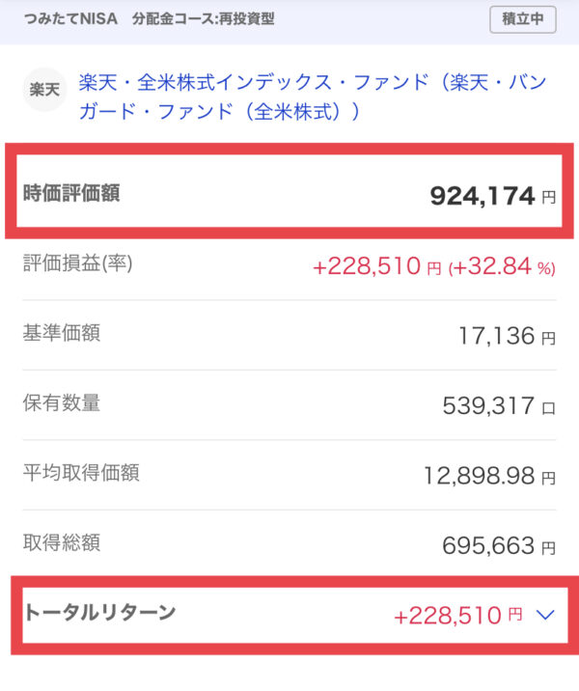
Task: Click the 平均取得価額 row label
Action: [81, 473]
